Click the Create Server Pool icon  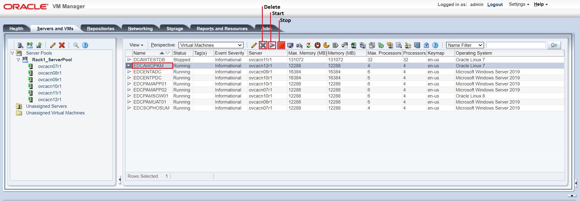click(x=30, y=45)
